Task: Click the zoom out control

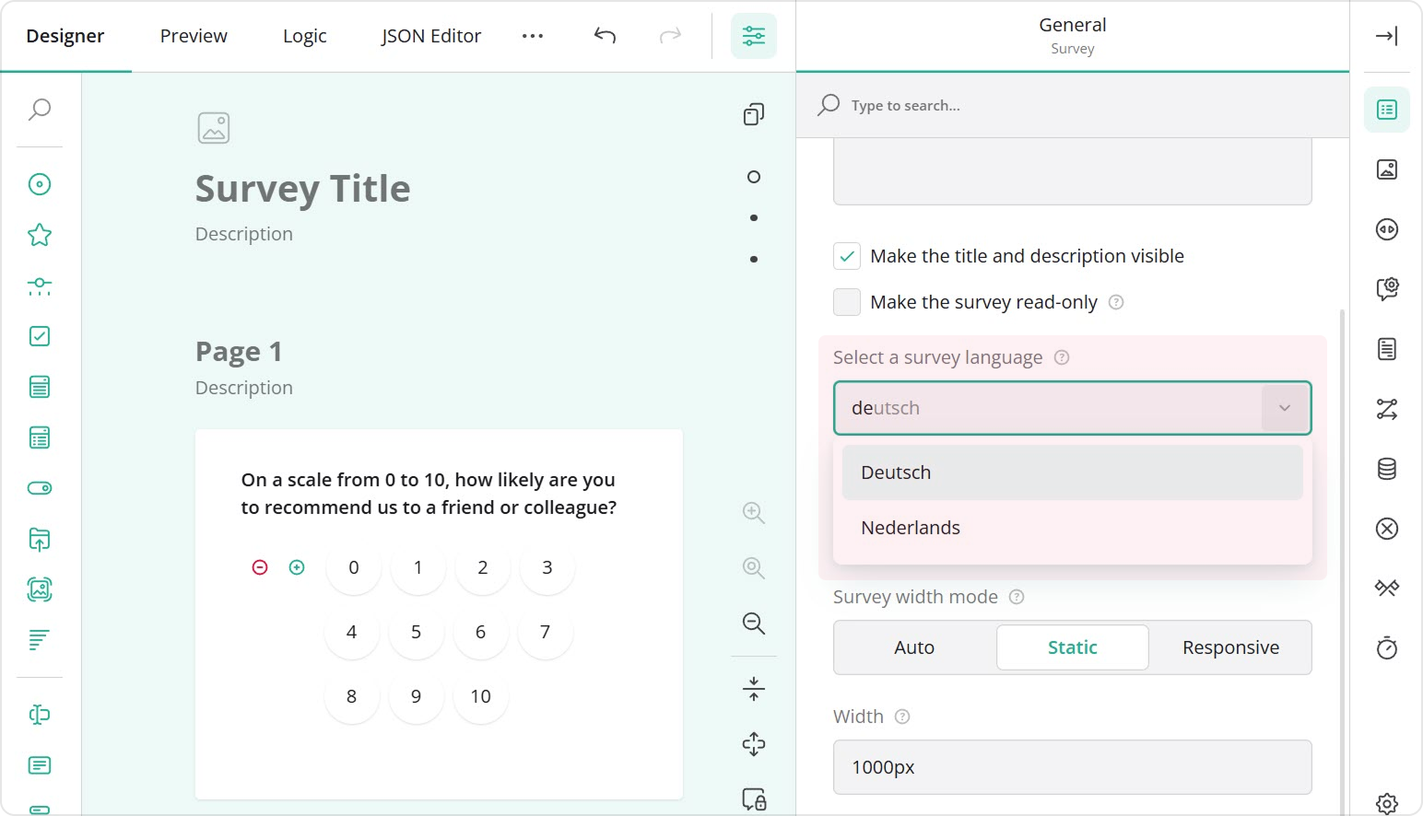Action: click(x=753, y=624)
